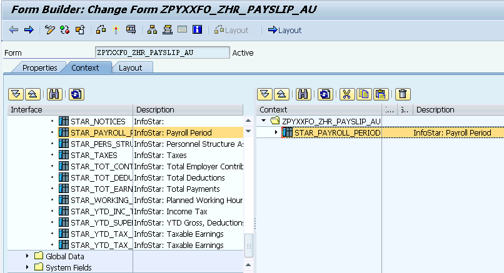Click Cut scissors icon in Context pane
504x273 pixels.
coord(346,94)
